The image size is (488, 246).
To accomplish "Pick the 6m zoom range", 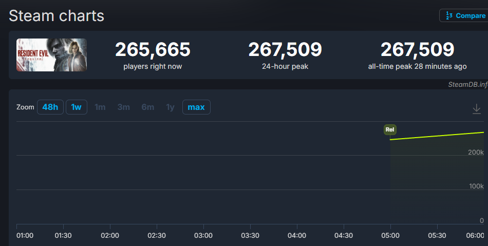I will pyautogui.click(x=147, y=107).
